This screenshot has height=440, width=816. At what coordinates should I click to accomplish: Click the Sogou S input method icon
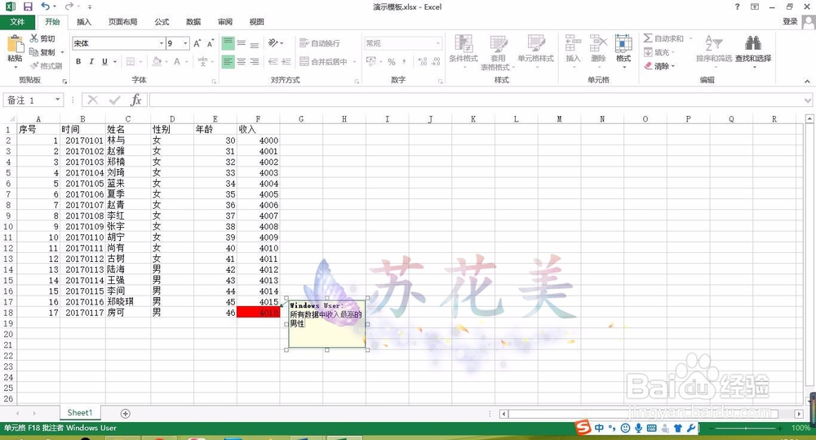[x=583, y=428]
